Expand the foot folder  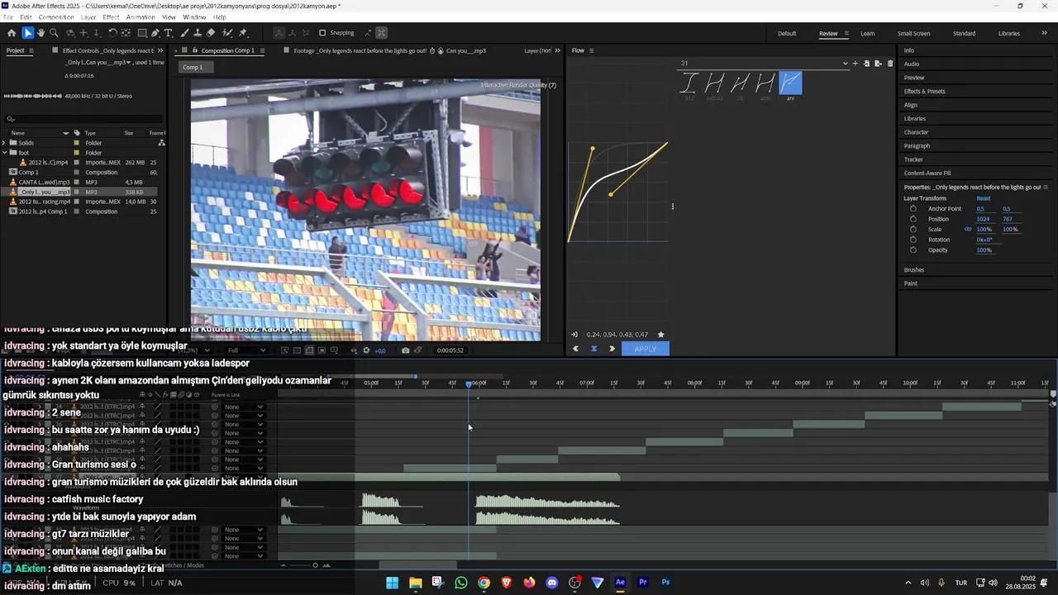(5, 153)
